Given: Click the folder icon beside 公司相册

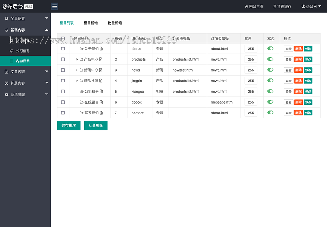Looking at the screenshot, I should pyautogui.click(x=81, y=91).
